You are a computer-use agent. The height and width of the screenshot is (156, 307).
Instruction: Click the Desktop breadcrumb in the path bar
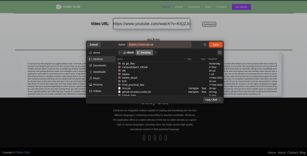point(144,53)
